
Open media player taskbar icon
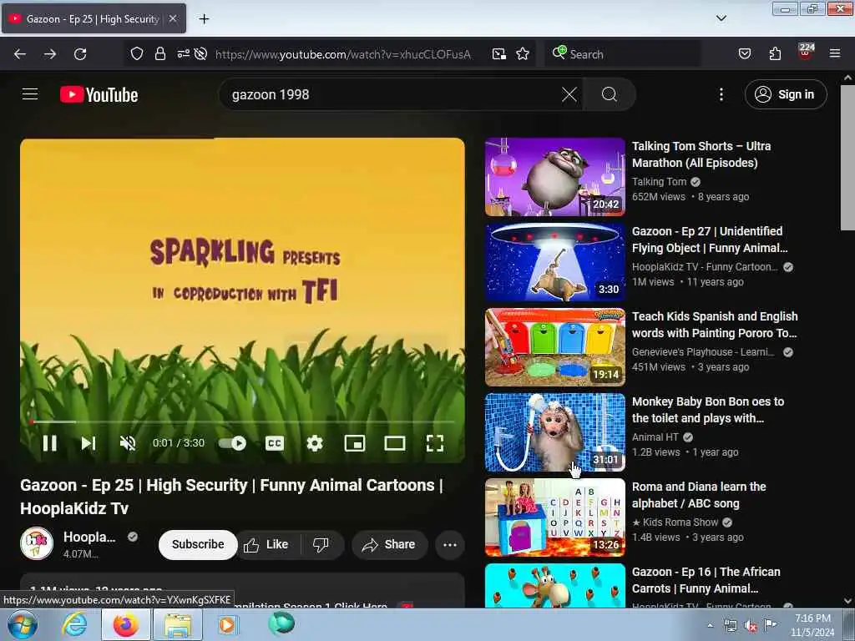pyautogui.click(x=227, y=624)
